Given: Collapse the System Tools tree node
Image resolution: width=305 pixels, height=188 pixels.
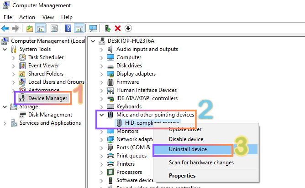Looking at the screenshot, I should (5, 49).
